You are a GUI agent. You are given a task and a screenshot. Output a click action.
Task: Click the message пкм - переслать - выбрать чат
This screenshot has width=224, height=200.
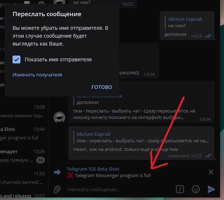point(141,102)
